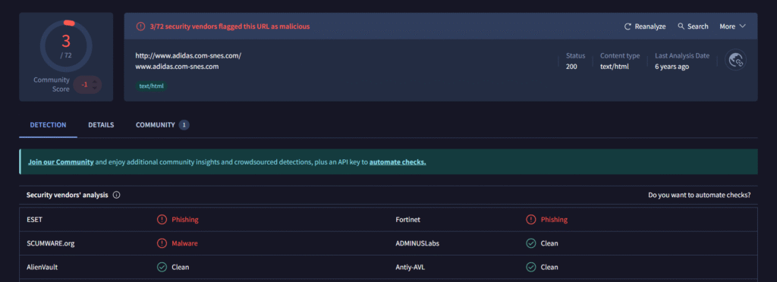777x282 pixels.
Task: Follow the Join our Community link
Action: [61, 161]
